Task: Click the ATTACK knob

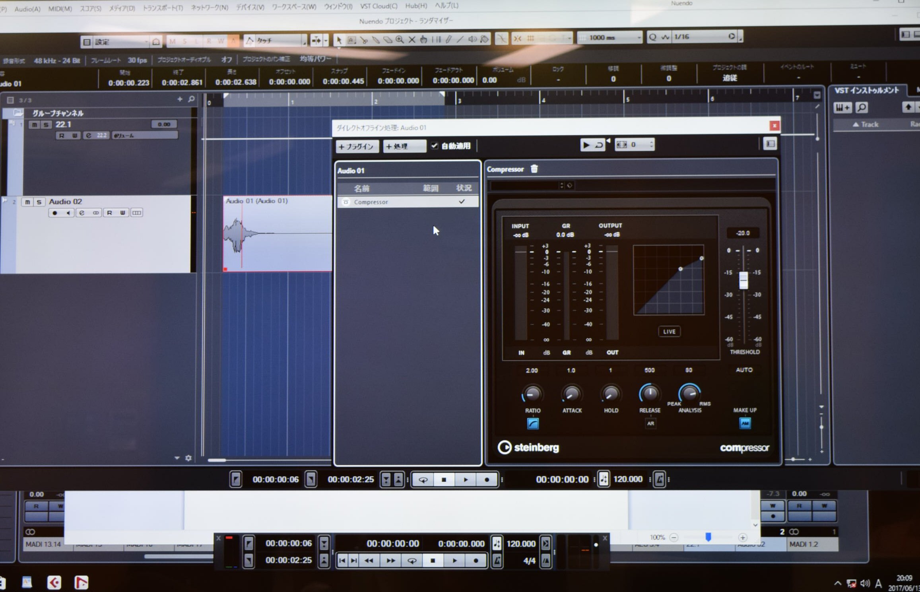Action: pos(571,394)
